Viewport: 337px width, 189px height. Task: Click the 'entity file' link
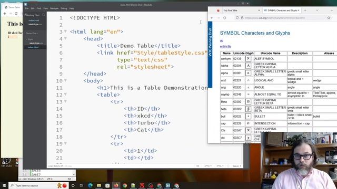click(225, 47)
